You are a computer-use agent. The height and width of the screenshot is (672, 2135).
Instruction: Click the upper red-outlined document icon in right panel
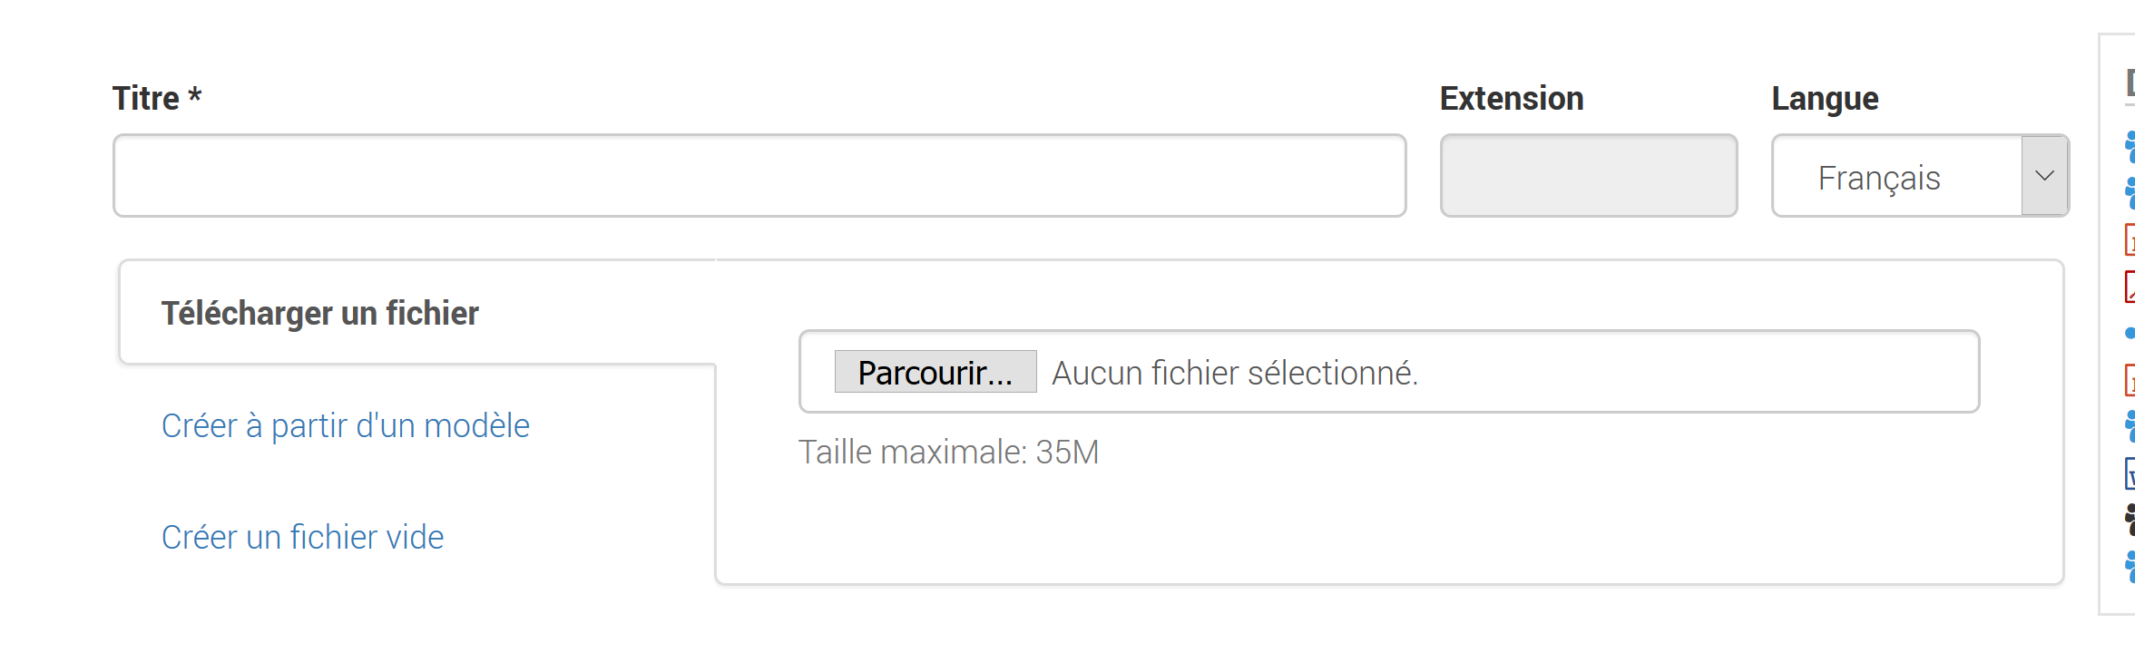click(2130, 240)
